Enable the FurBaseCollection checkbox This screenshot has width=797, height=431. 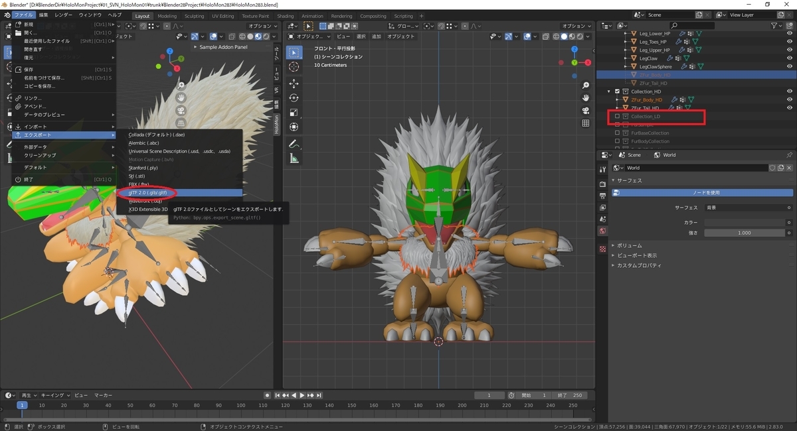coord(617,133)
